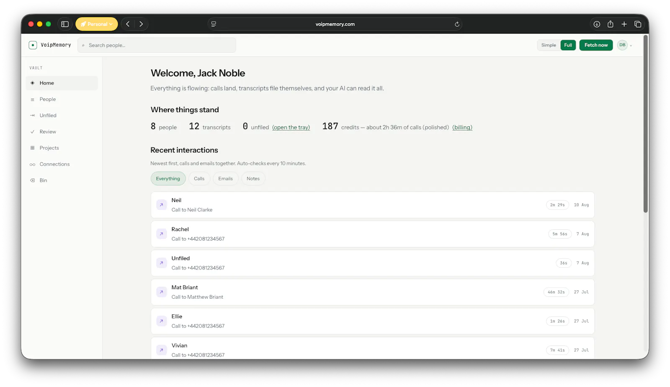
Task: Open the browser downloads icon
Action: pyautogui.click(x=597, y=24)
